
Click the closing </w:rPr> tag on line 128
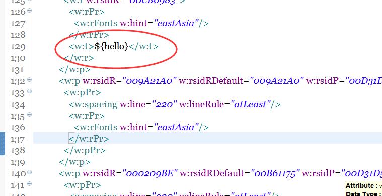pos(89,35)
